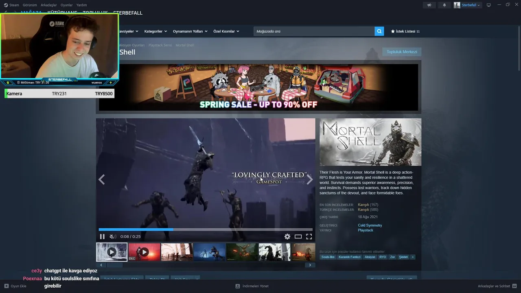Open the Görünüm menu
The width and height of the screenshot is (521, 293).
point(30,5)
